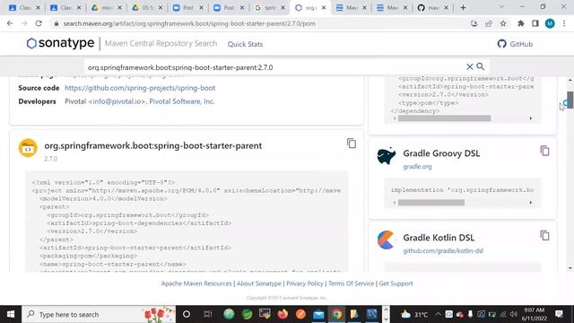Open the Mail app in the taskbar

coord(318,315)
